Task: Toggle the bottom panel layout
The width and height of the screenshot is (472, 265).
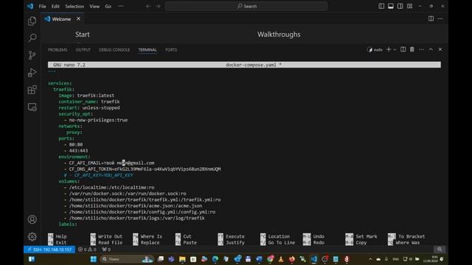Action: click(x=391, y=7)
